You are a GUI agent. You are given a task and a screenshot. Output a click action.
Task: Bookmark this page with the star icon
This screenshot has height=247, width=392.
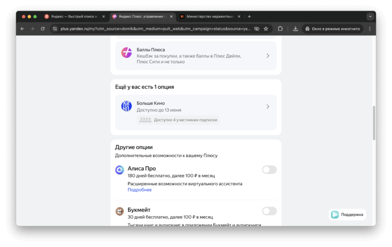coord(266,29)
